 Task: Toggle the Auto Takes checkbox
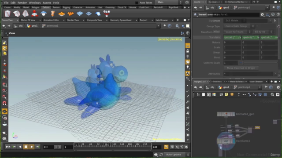tap(137, 3)
